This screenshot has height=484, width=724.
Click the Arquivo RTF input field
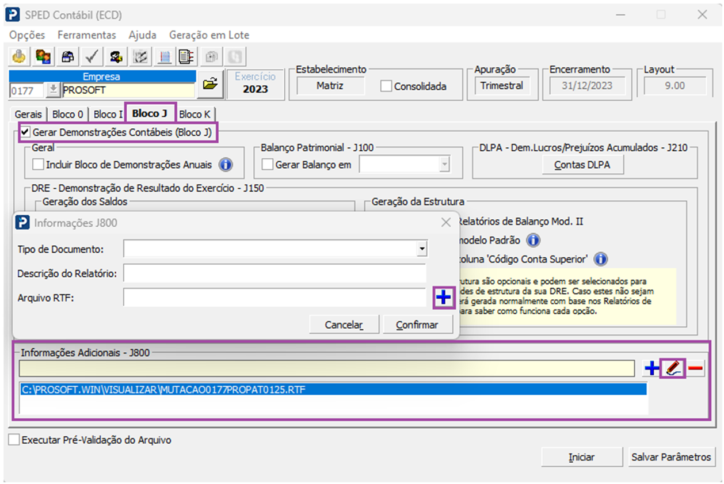point(275,298)
